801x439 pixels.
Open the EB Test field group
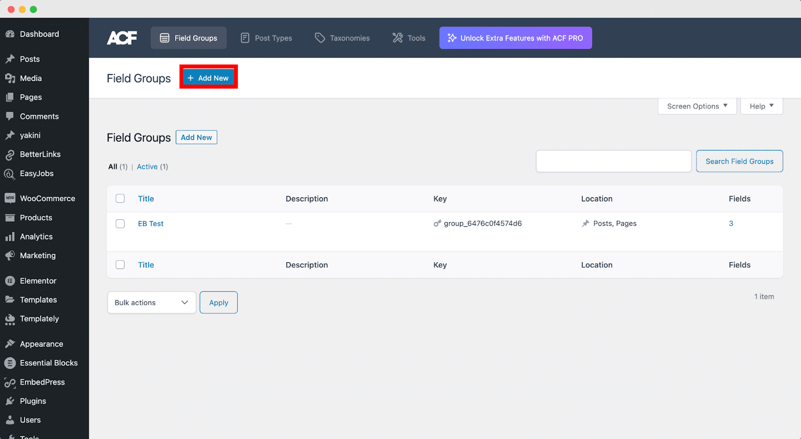point(151,224)
